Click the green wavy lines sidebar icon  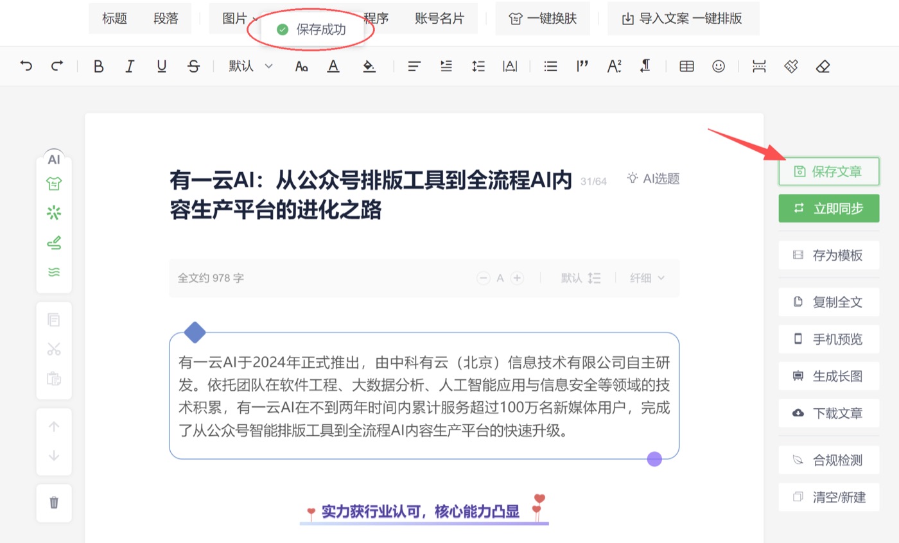click(54, 272)
